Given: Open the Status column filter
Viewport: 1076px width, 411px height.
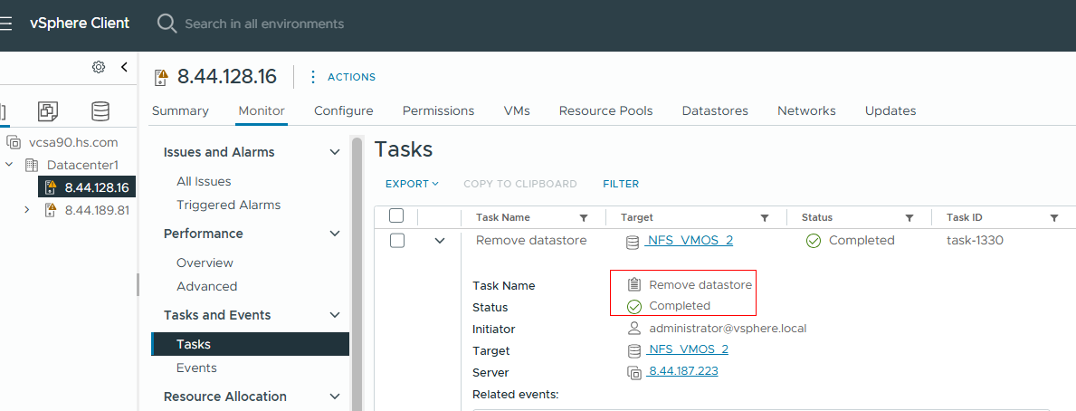Looking at the screenshot, I should coord(909,218).
